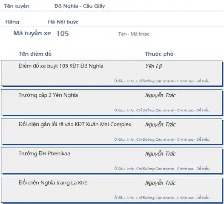Click Ở đâu . Info line under Yên Nghĩa school stop
The width and height of the screenshot is (224, 204).
162,110
